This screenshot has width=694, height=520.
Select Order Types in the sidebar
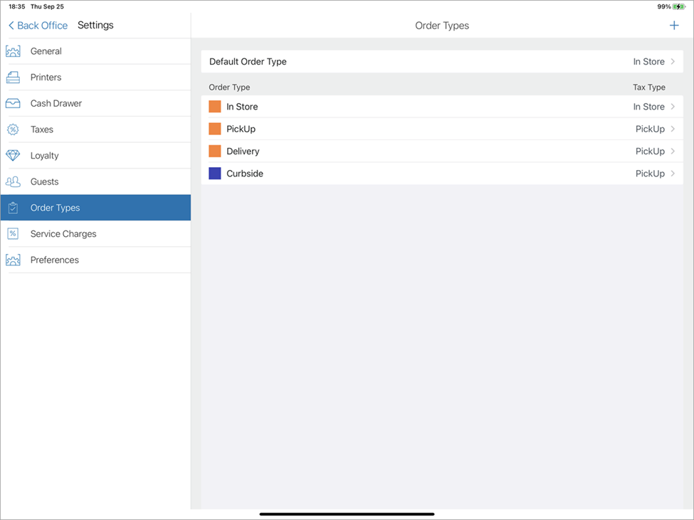click(x=95, y=208)
